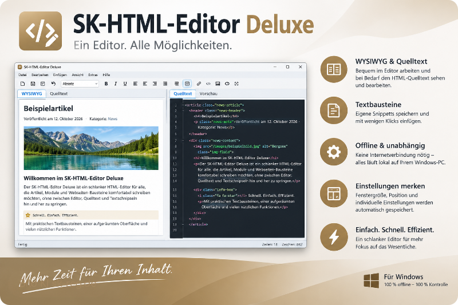The height and width of the screenshot is (305, 458).
Task: Close the SK-HTML-Editor Deluxe window
Action: (300, 67)
